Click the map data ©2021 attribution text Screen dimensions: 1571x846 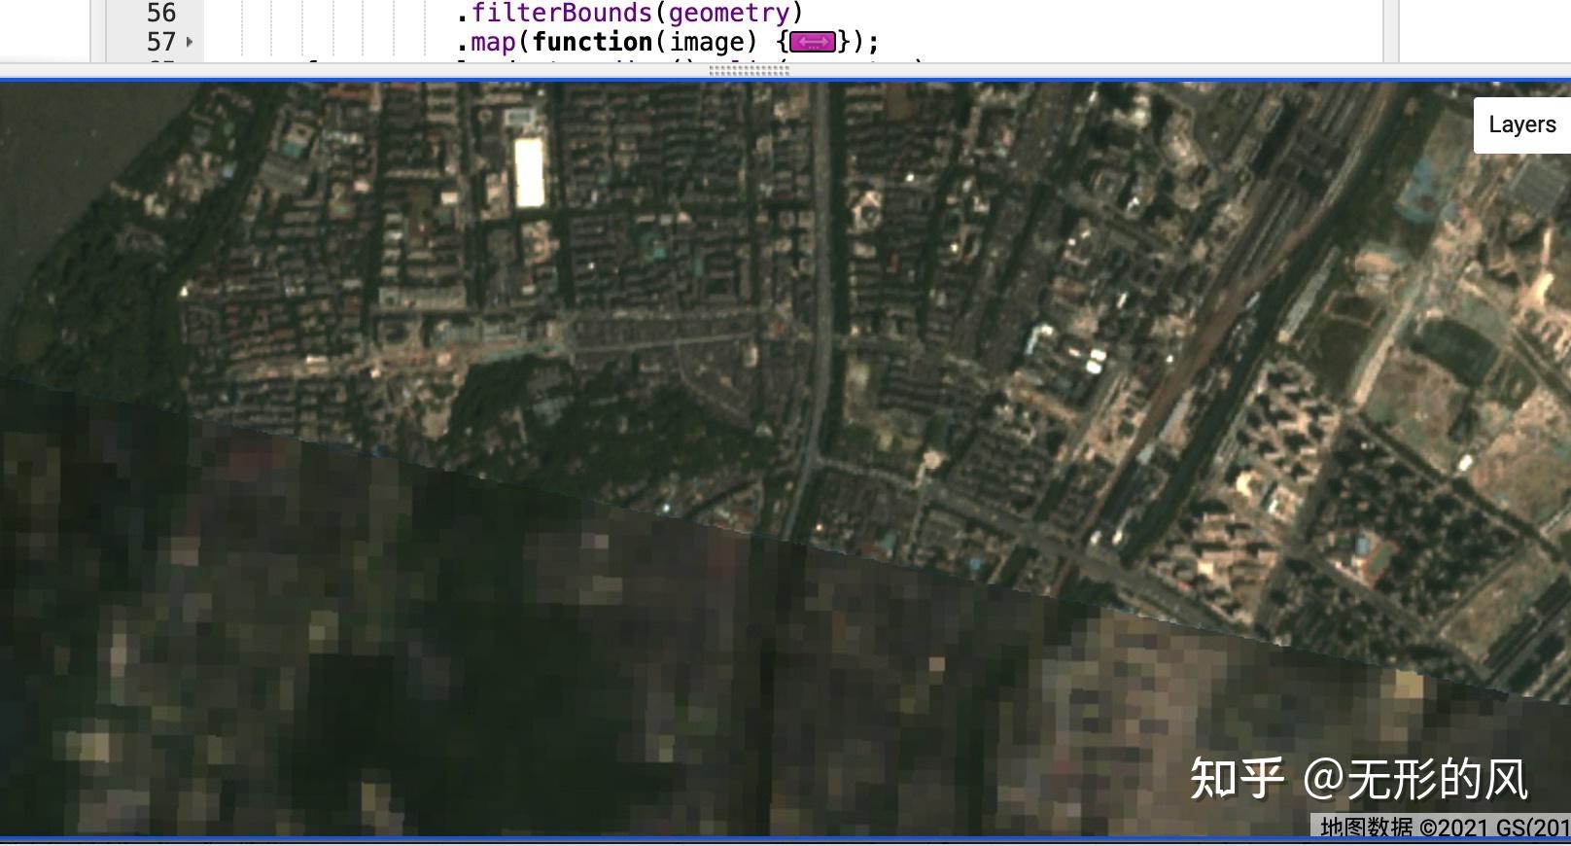pos(1445,827)
